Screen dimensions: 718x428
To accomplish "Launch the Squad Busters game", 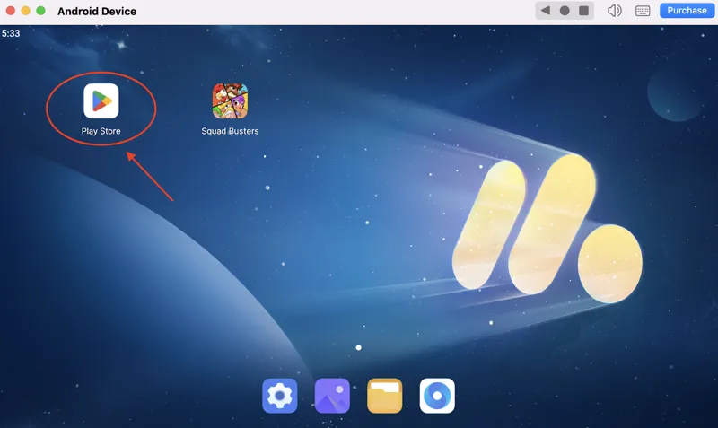I will (x=230, y=100).
